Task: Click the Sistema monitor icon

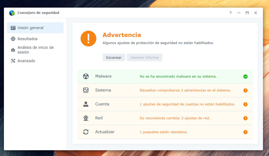Action: tap(86, 90)
